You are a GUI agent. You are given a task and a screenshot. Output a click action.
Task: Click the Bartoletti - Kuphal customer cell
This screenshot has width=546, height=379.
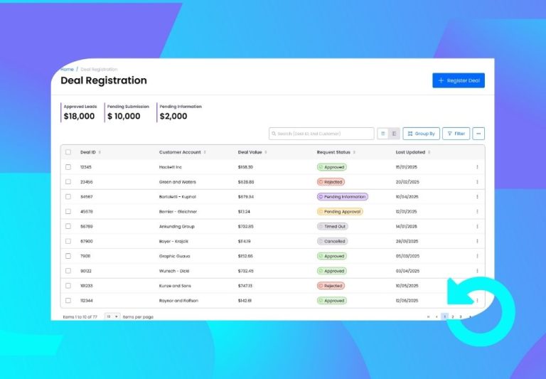point(178,197)
